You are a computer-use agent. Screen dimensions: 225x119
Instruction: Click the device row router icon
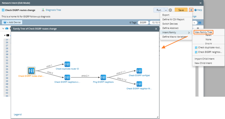click(7, 29)
